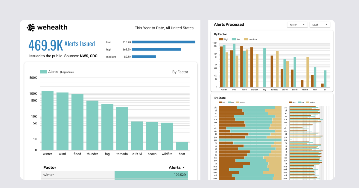Click the low alerts horizontal bar
This screenshot has width=359, height=188.
pos(163,42)
